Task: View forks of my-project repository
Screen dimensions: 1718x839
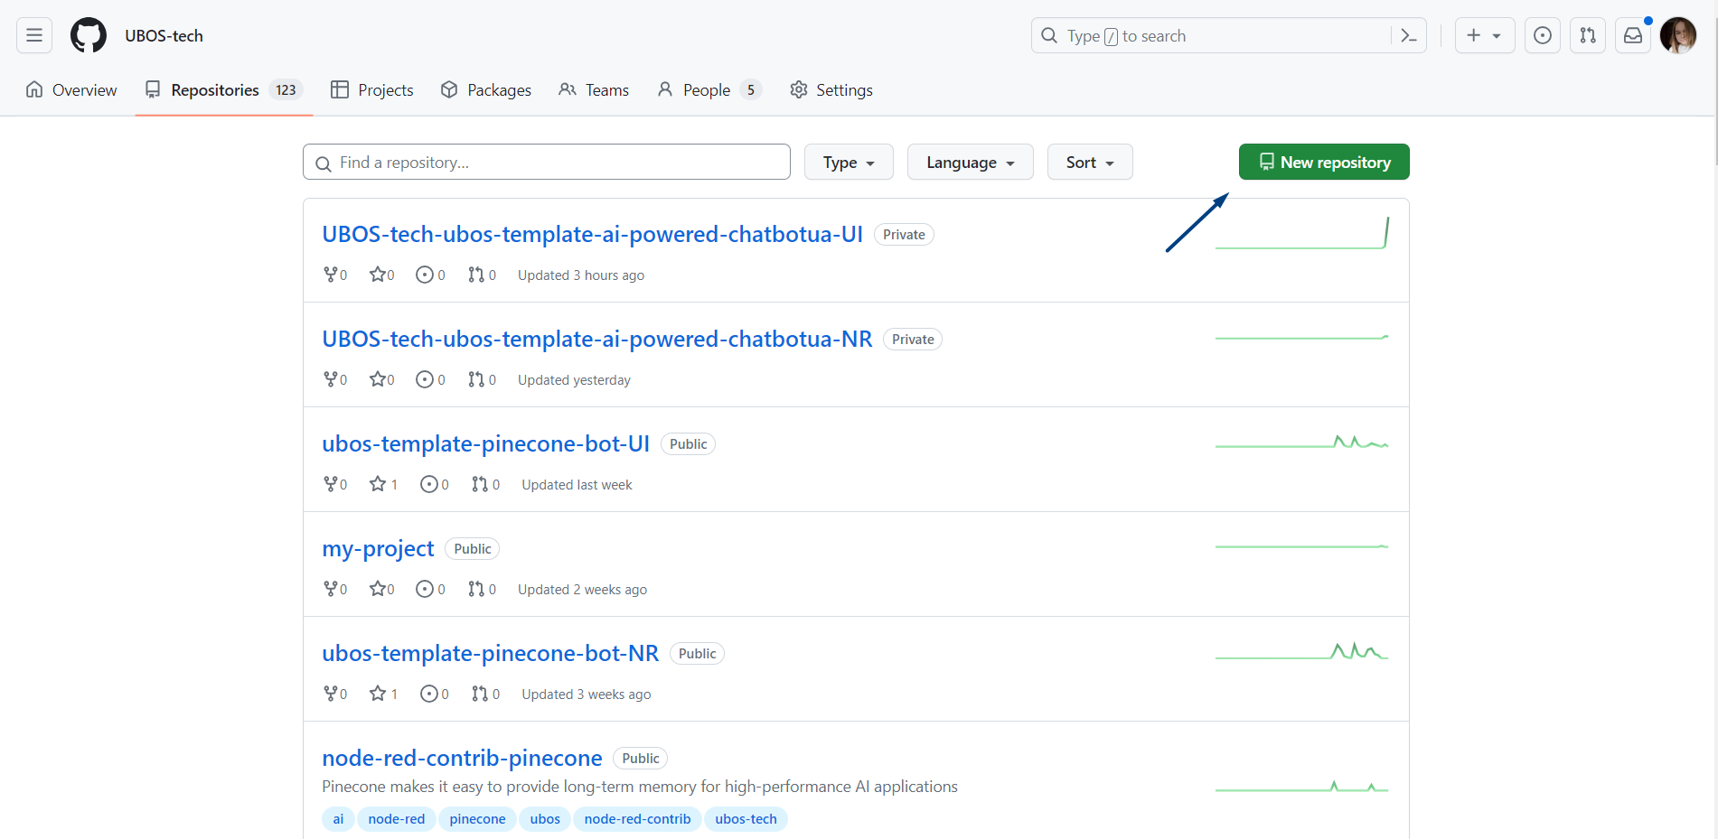Action: click(335, 589)
